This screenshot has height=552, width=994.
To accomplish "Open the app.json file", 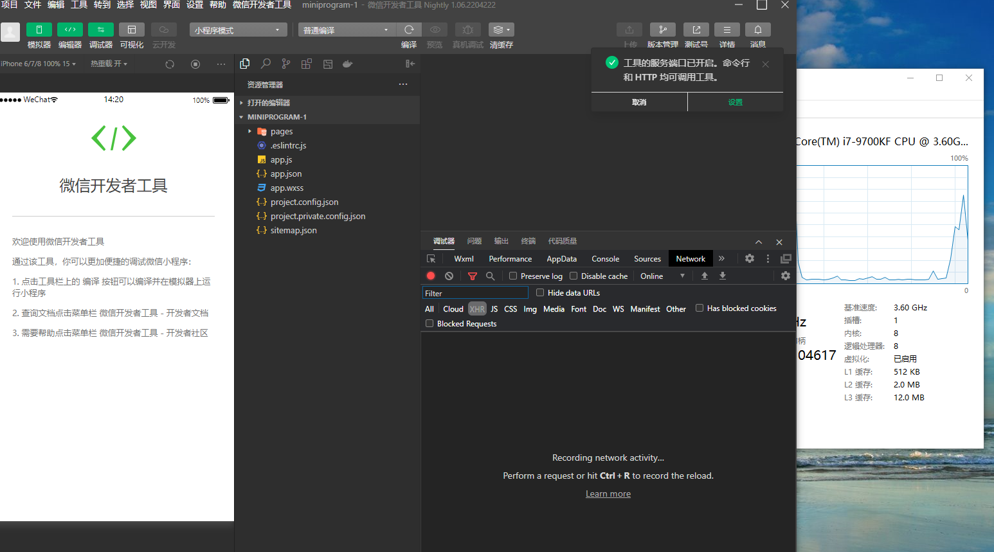I will (x=286, y=174).
